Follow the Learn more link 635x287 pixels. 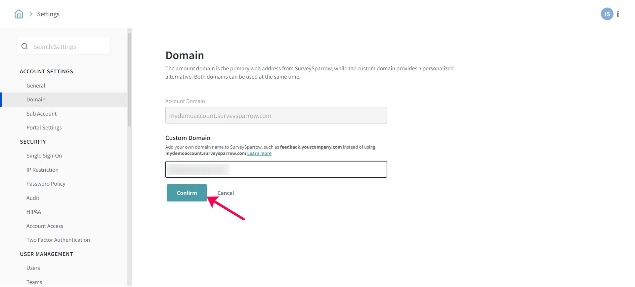click(259, 153)
